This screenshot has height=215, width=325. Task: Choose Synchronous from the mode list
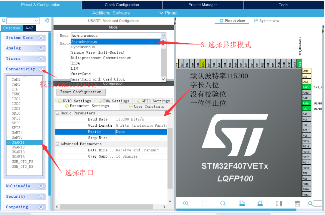pos(116,47)
